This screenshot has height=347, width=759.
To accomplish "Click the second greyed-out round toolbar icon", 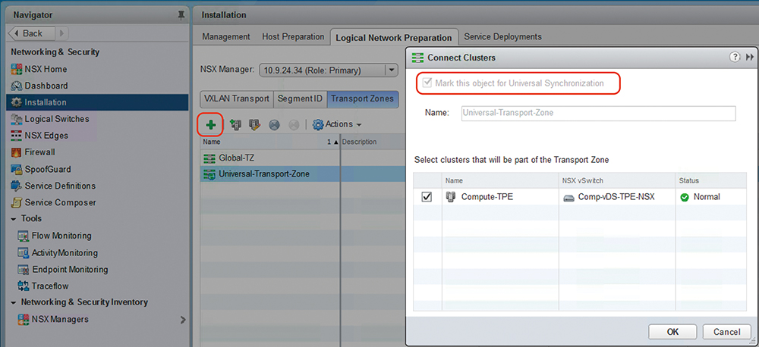I will [x=293, y=125].
